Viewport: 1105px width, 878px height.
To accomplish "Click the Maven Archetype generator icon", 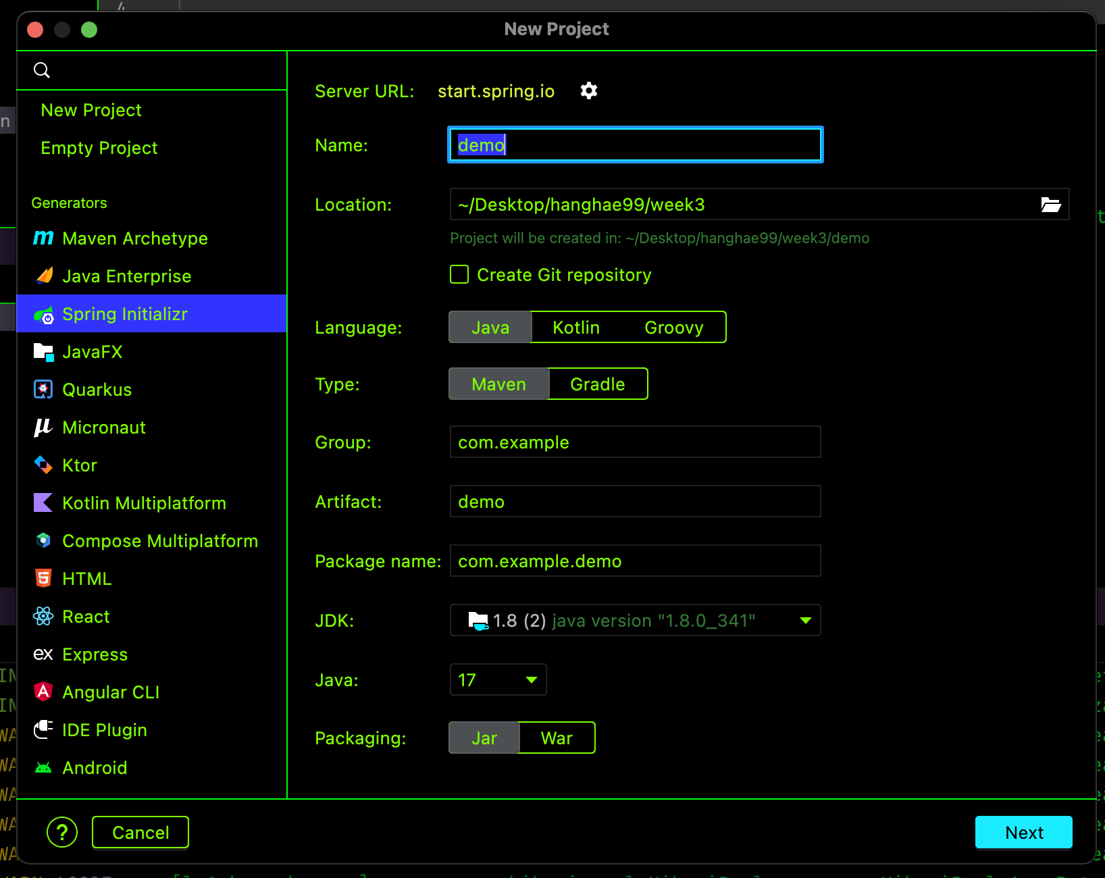I will coord(43,238).
